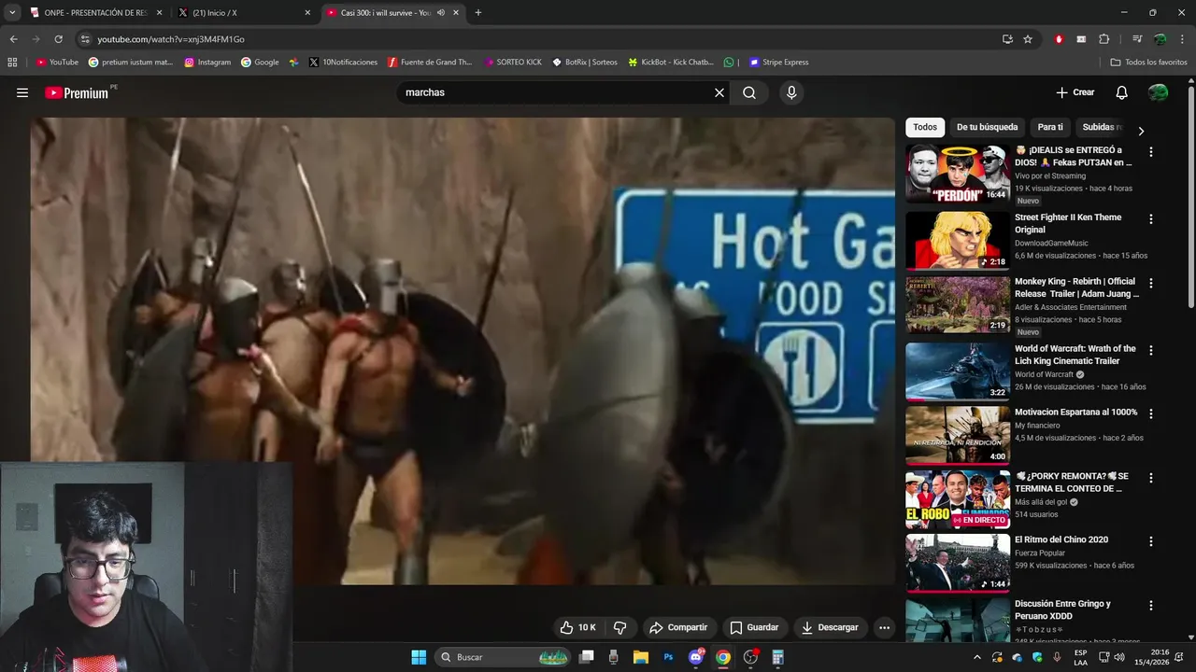Save video with the Guardar button
This screenshot has width=1196, height=672.
click(754, 627)
